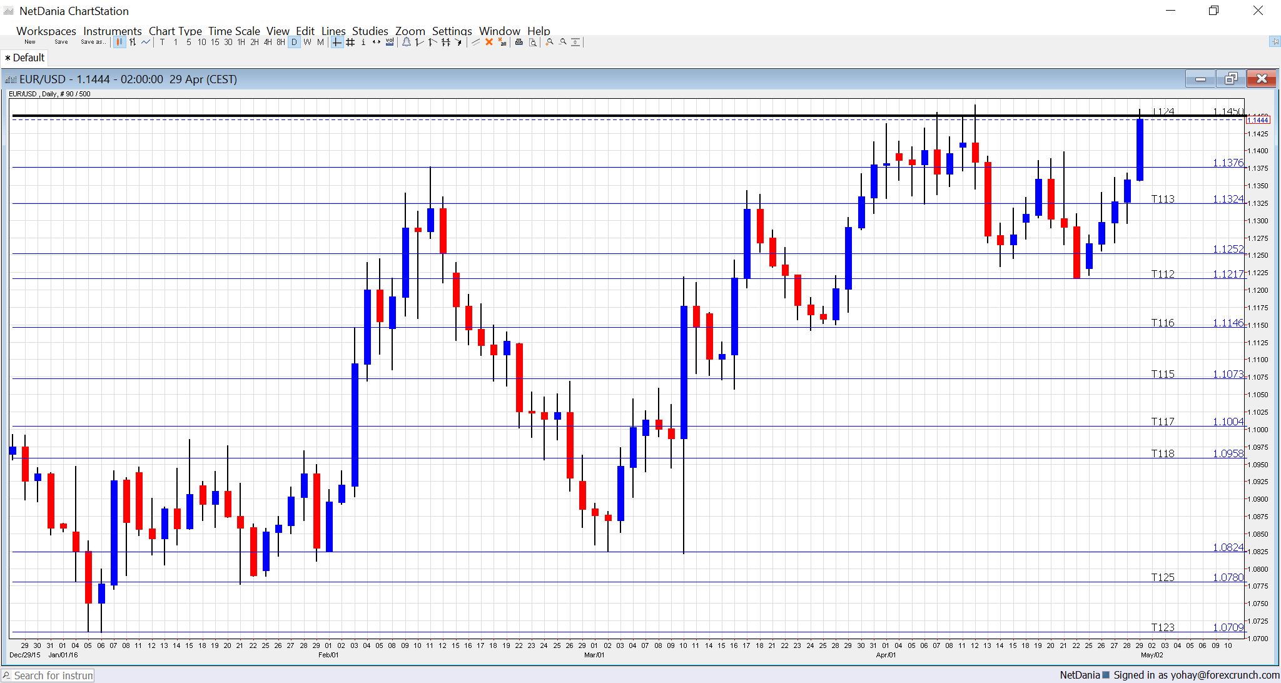Toggle the chart grid display
This screenshot has height=683, width=1281.
click(350, 42)
